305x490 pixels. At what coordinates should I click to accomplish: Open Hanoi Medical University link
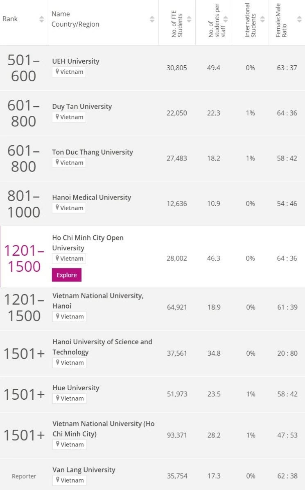tap(92, 197)
